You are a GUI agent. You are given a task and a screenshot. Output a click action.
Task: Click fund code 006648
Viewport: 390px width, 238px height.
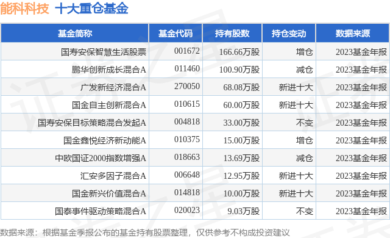tap(187, 175)
